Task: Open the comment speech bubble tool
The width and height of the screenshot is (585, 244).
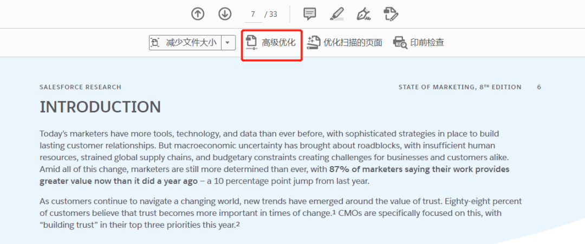Action: pos(310,14)
